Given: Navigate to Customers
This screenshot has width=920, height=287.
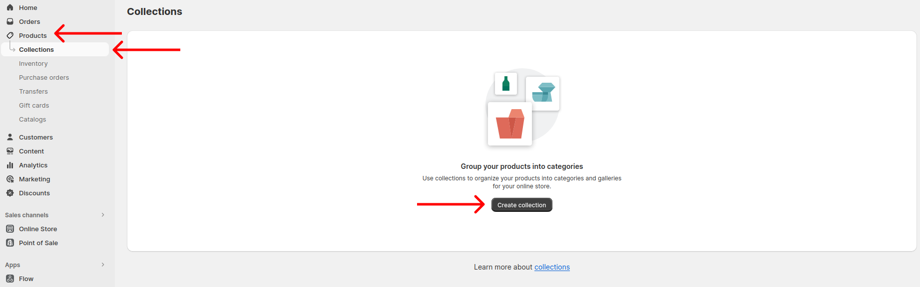Looking at the screenshot, I should tap(36, 137).
